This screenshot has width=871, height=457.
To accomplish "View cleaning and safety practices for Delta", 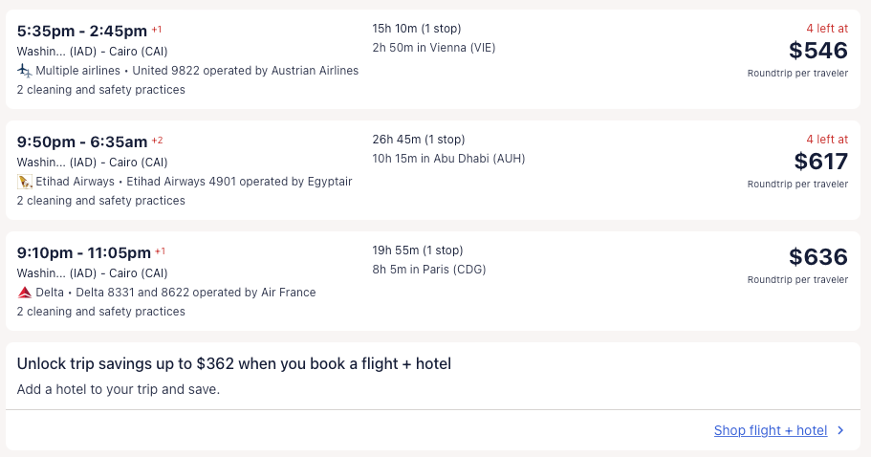I will point(101,312).
